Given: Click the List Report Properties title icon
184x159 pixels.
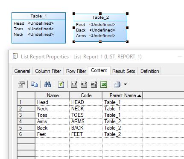Looking at the screenshot, I should pos(15,56).
